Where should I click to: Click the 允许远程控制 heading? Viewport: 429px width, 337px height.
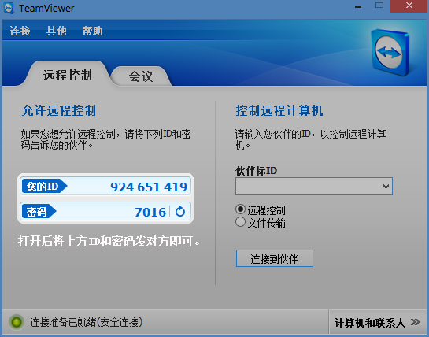click(59, 110)
